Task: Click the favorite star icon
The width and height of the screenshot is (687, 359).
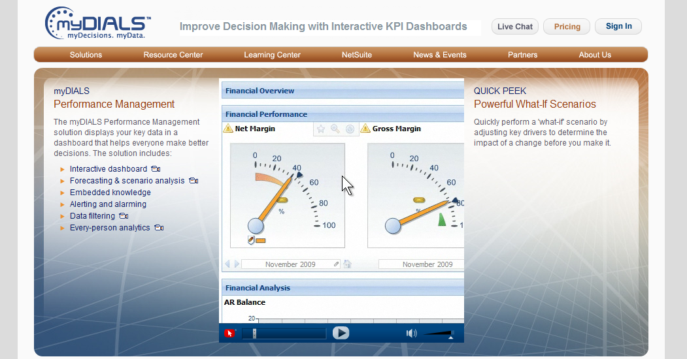Action: [x=321, y=129]
